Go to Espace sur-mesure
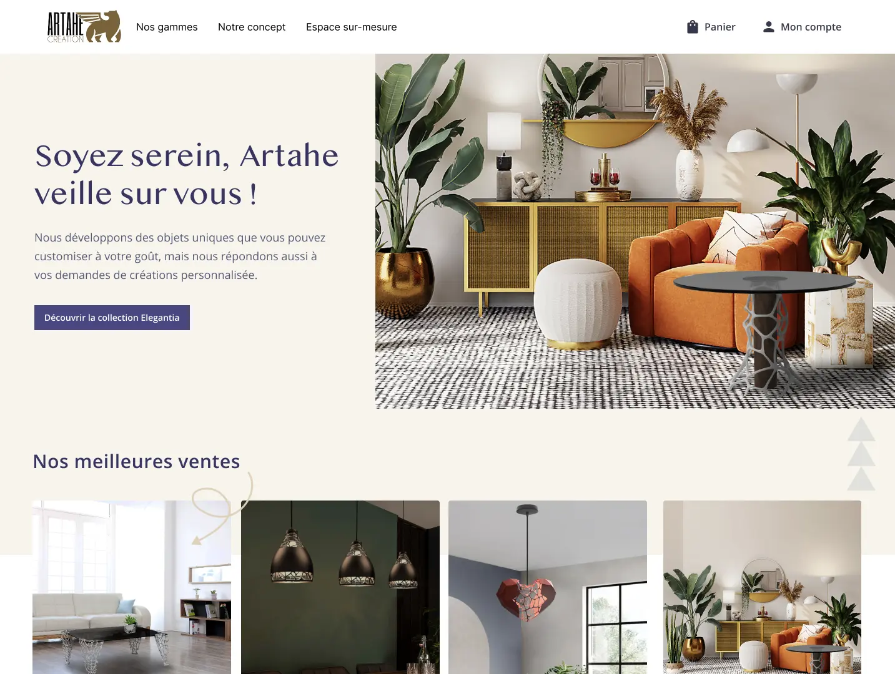This screenshot has width=895, height=674. 352,27
